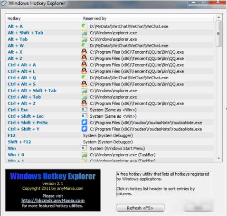227x216 pixels.
Task: Click the app icon in the title bar
Action: 4,3
